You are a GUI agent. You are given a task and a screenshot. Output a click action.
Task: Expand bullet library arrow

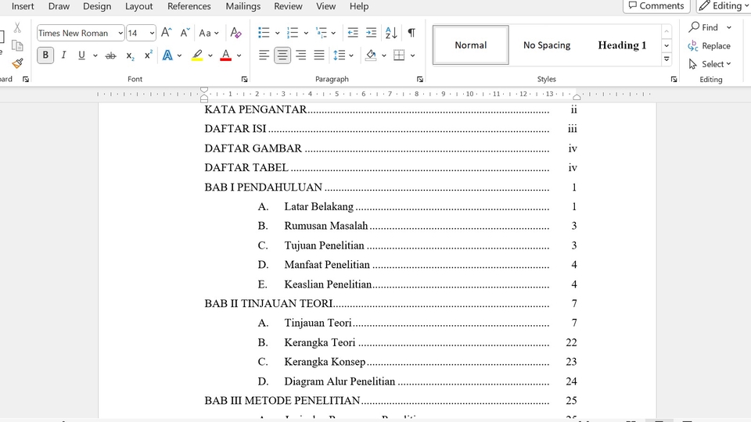(x=277, y=33)
